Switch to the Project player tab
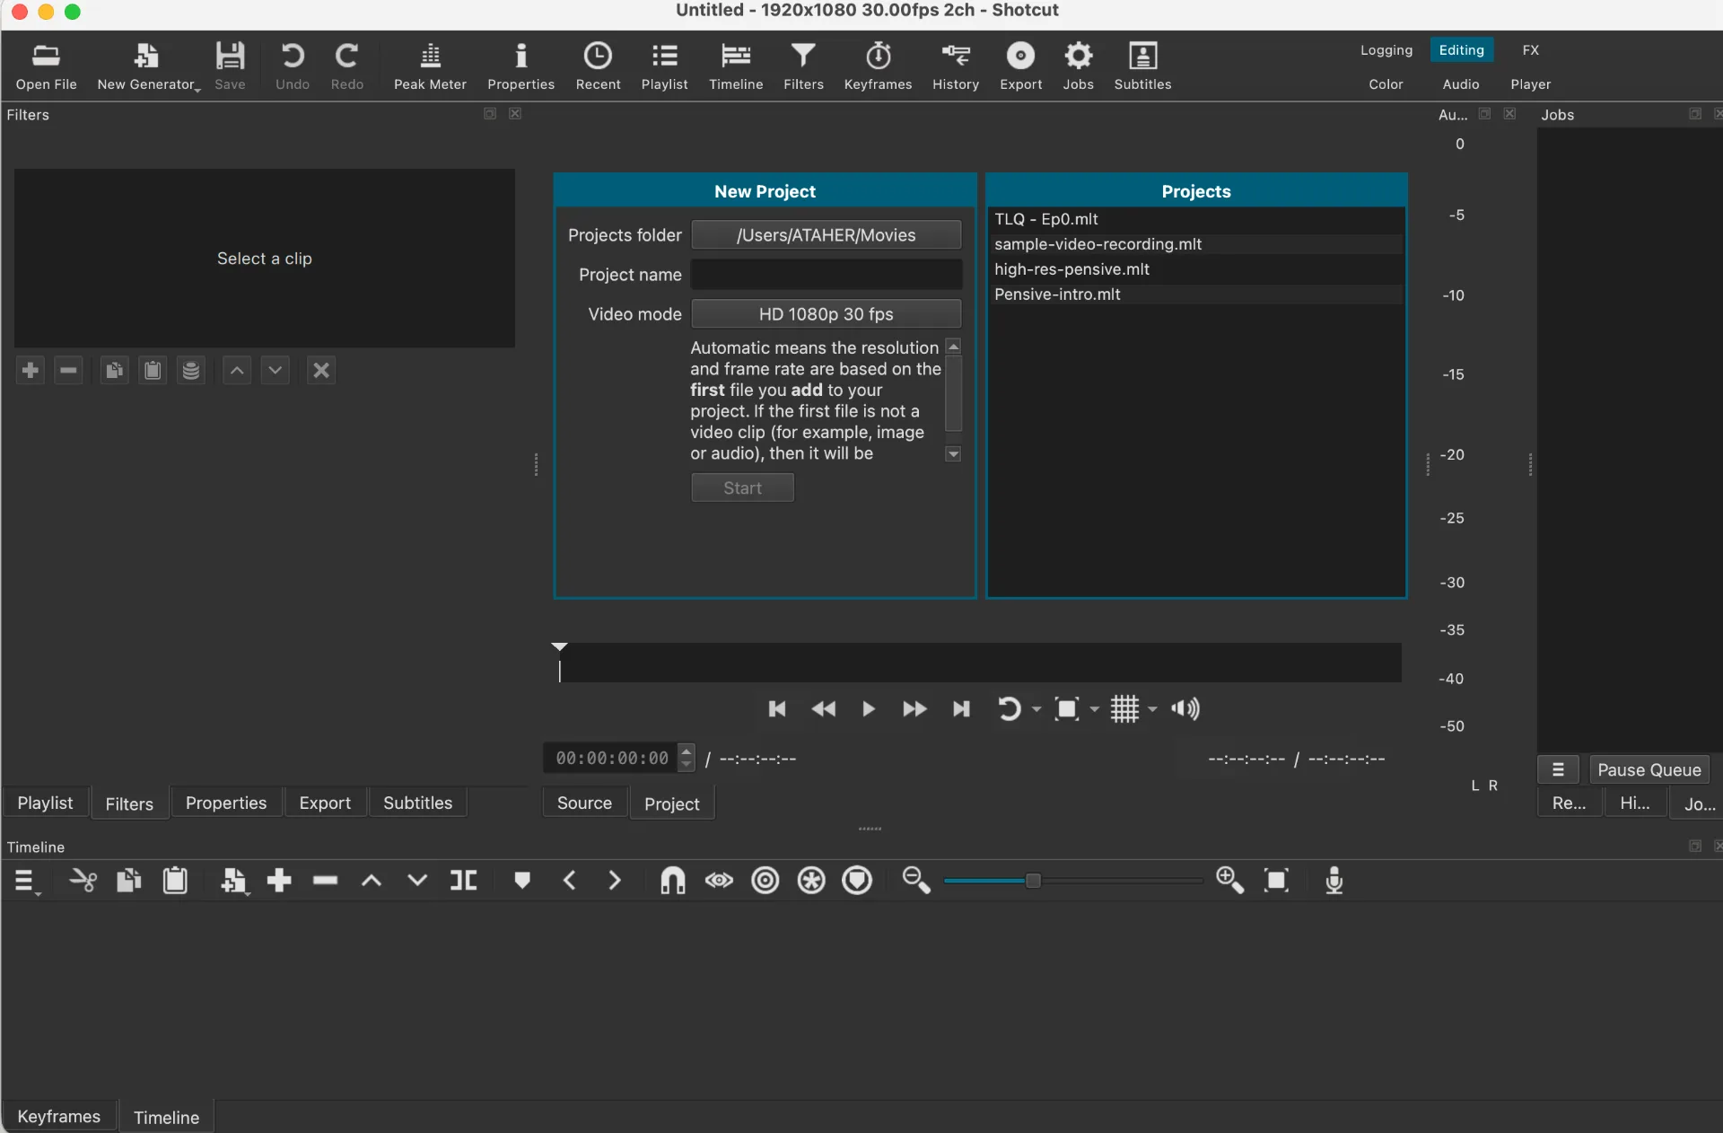Viewport: 1723px width, 1133px height. coord(671,804)
